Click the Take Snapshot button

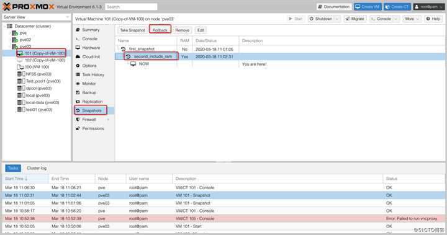click(132, 30)
